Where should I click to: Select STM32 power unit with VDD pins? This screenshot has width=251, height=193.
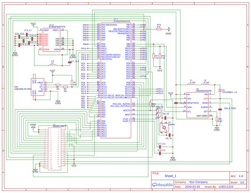point(52,40)
